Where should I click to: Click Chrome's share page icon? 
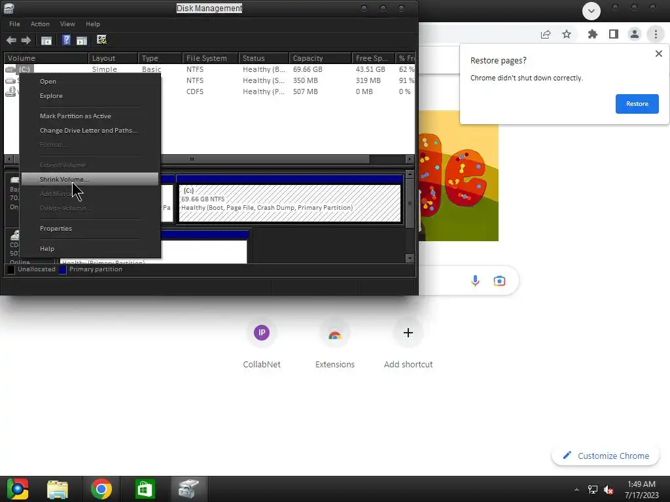[546, 35]
